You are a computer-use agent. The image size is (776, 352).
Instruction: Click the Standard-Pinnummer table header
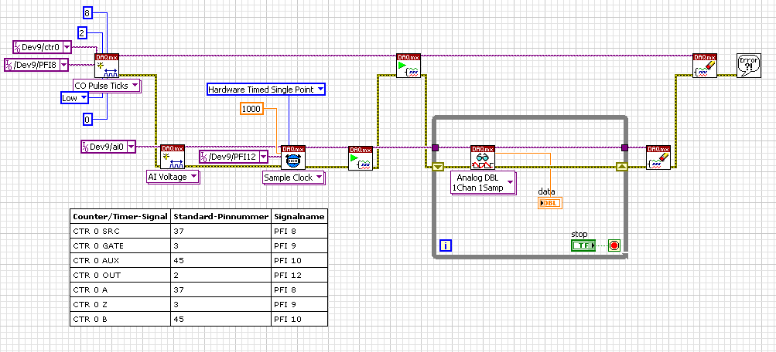pos(220,216)
